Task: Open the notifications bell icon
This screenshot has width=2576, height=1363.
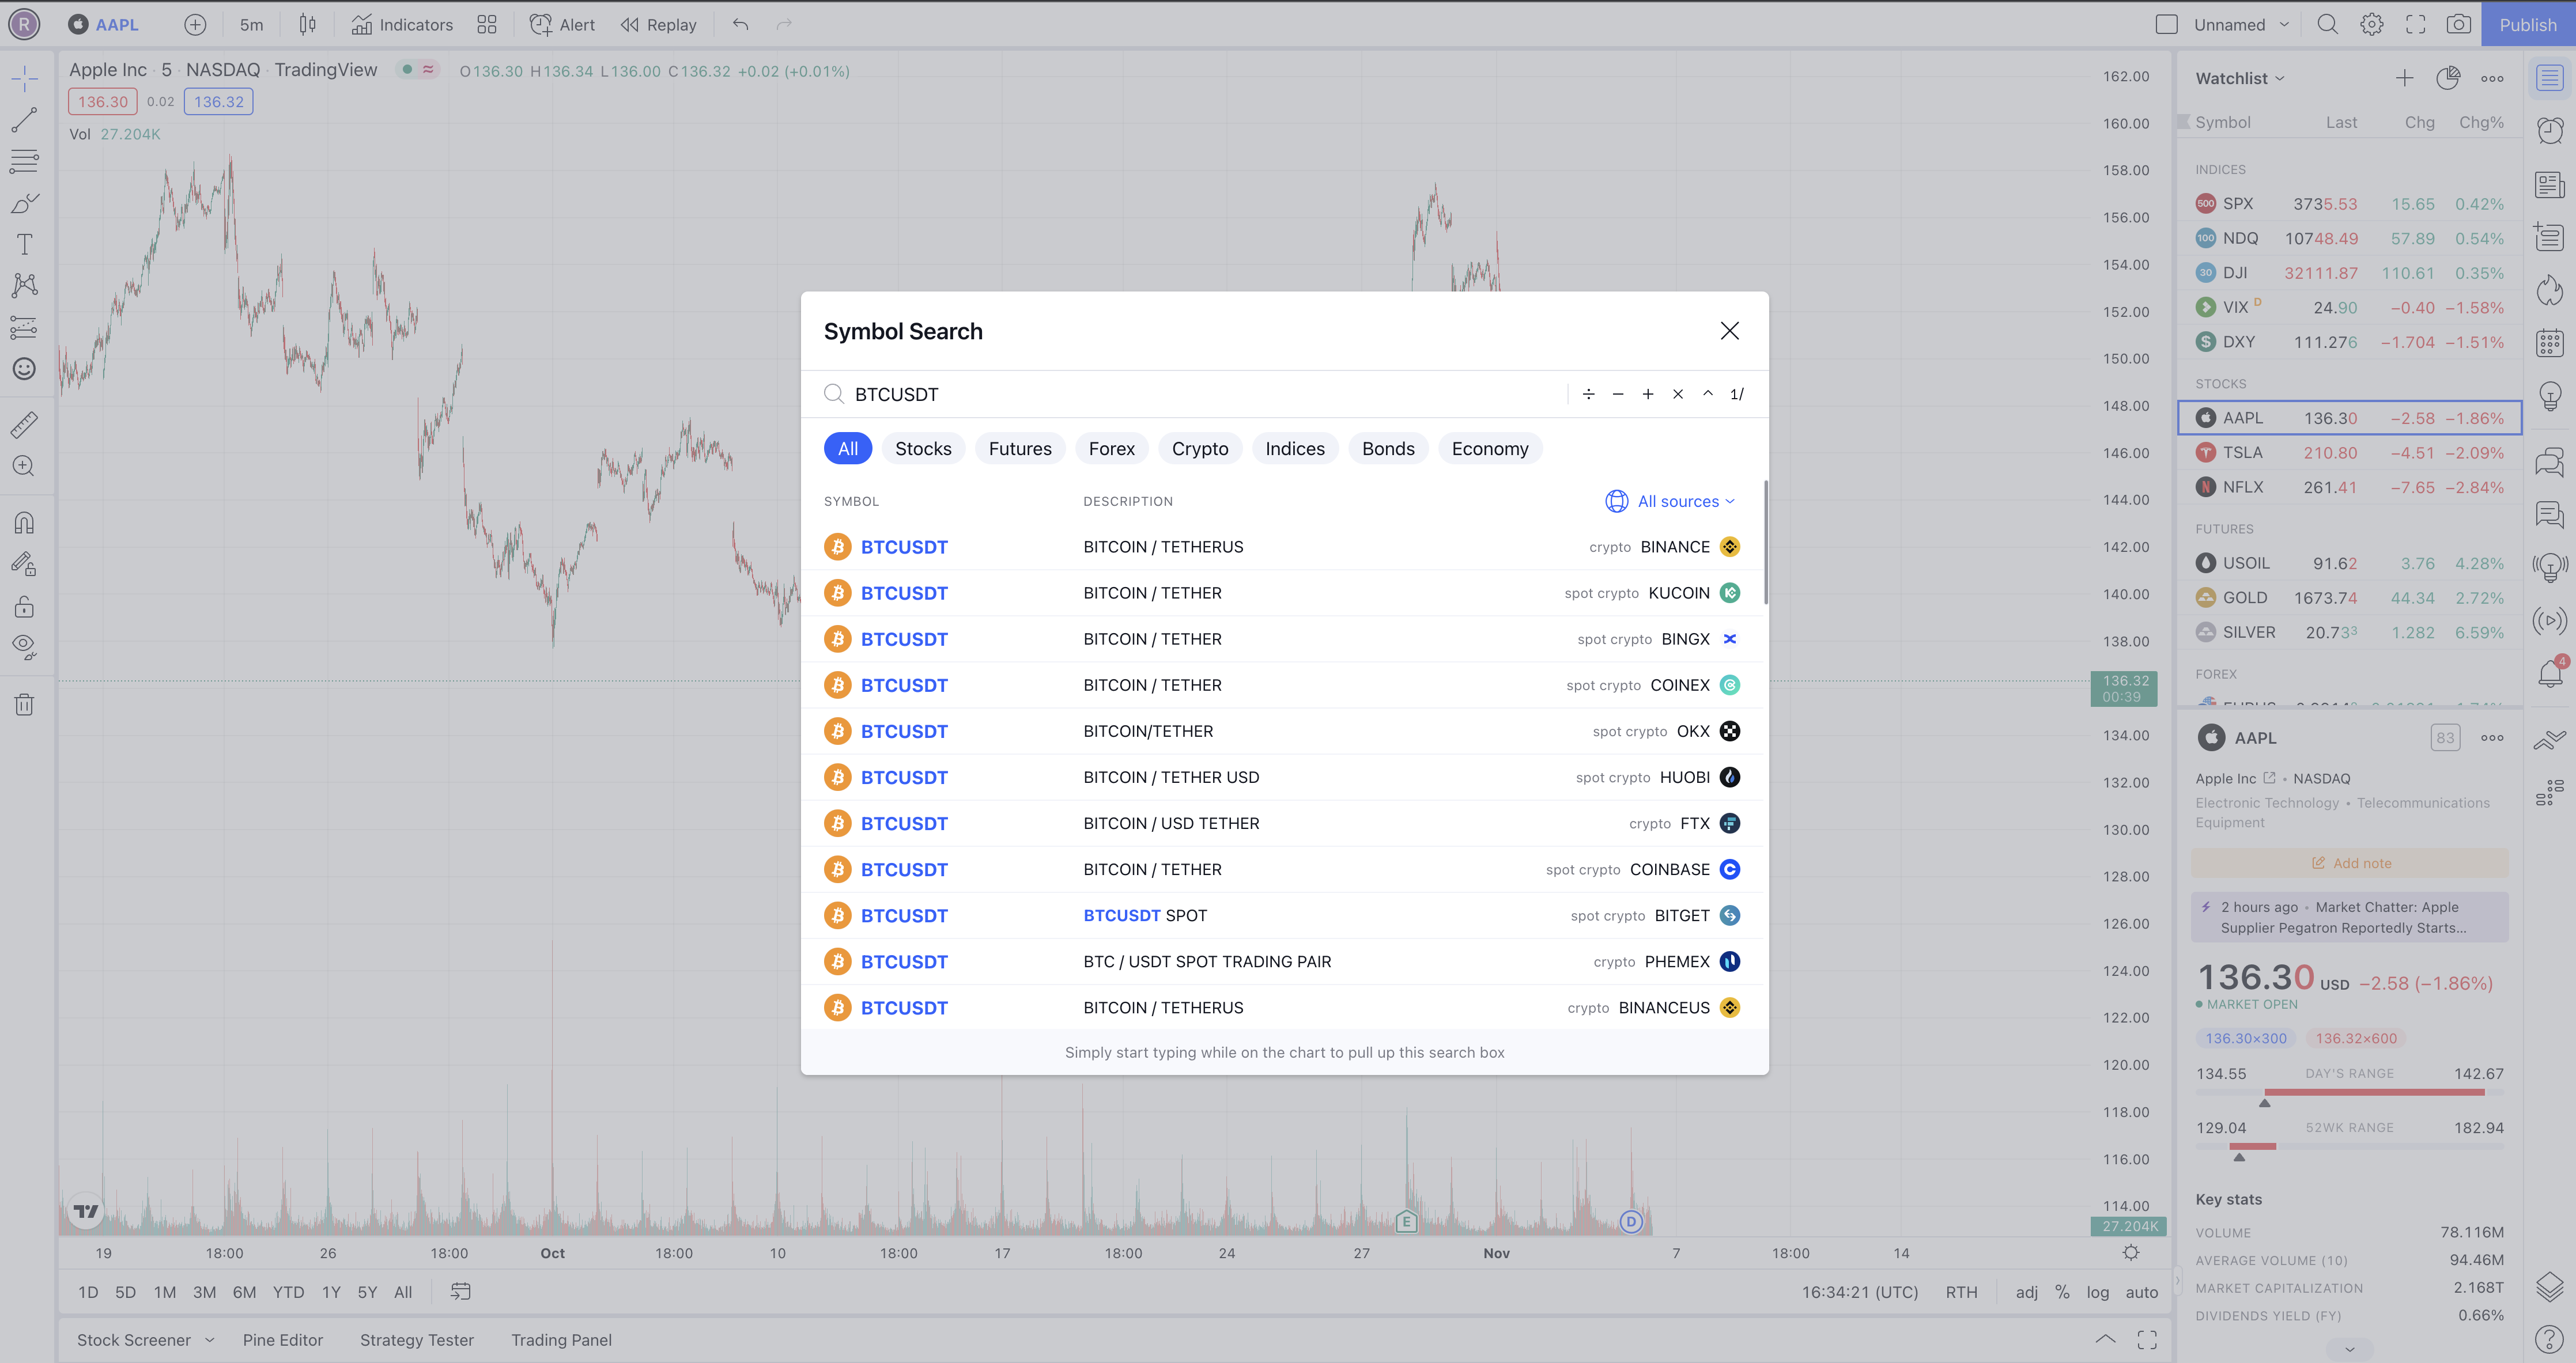Action: coord(2551,674)
